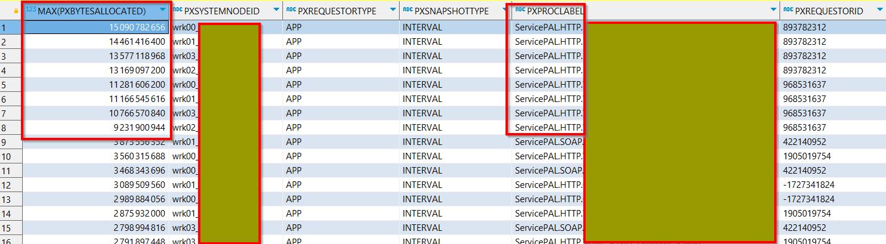
Task: Click the ABC type icon beside PXREQUESTORTYPE
Action: 291,10
